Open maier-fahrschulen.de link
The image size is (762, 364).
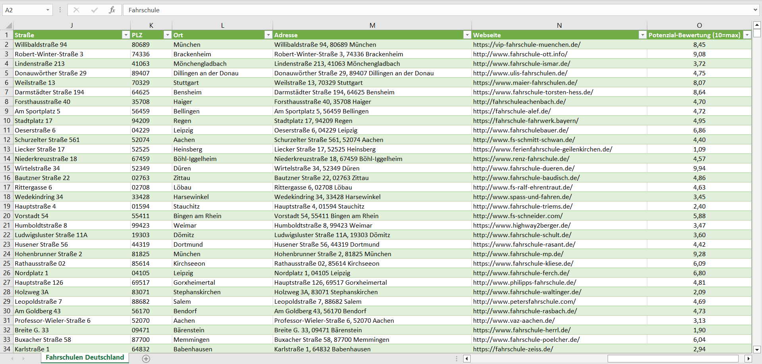tap(525, 83)
